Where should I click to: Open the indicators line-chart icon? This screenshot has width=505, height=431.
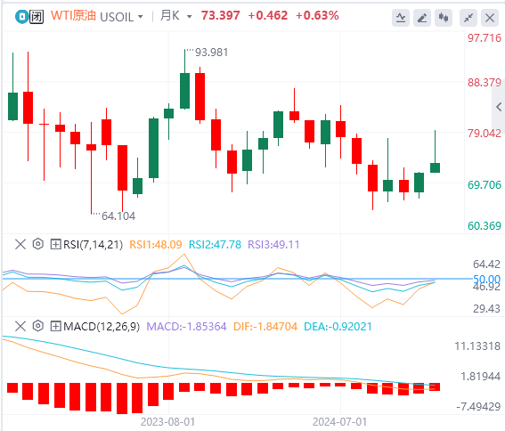(x=401, y=18)
